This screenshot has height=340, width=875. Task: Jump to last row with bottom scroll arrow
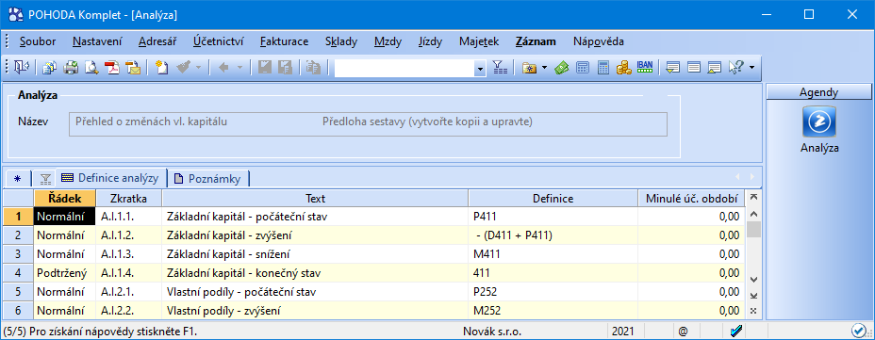(754, 296)
